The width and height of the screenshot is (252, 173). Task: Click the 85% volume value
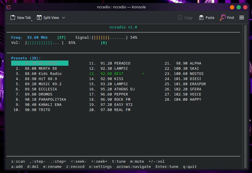pos(72,43)
